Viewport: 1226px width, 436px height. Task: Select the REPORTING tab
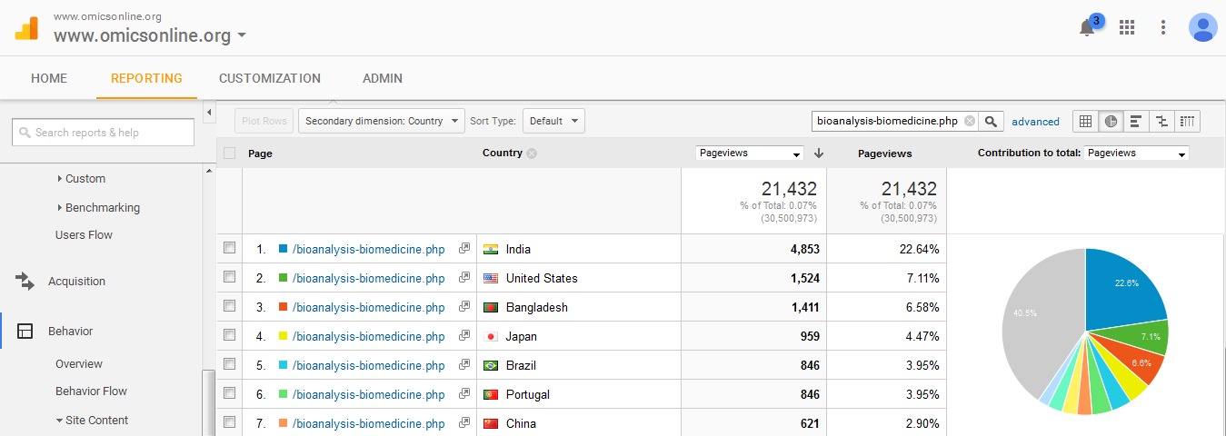pos(146,79)
